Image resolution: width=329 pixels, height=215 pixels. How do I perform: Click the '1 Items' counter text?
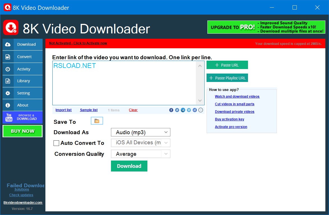pos(113,110)
